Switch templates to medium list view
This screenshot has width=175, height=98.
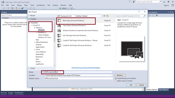coord(108,16)
